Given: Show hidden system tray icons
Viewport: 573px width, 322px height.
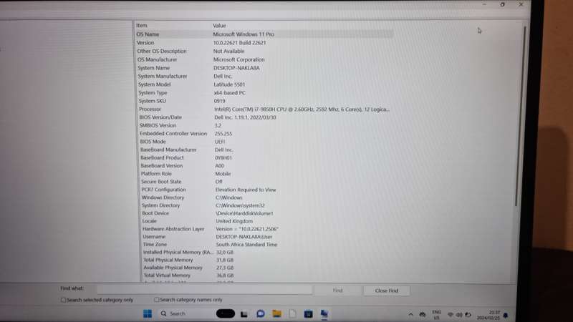Looking at the screenshot, I should tap(410, 314).
